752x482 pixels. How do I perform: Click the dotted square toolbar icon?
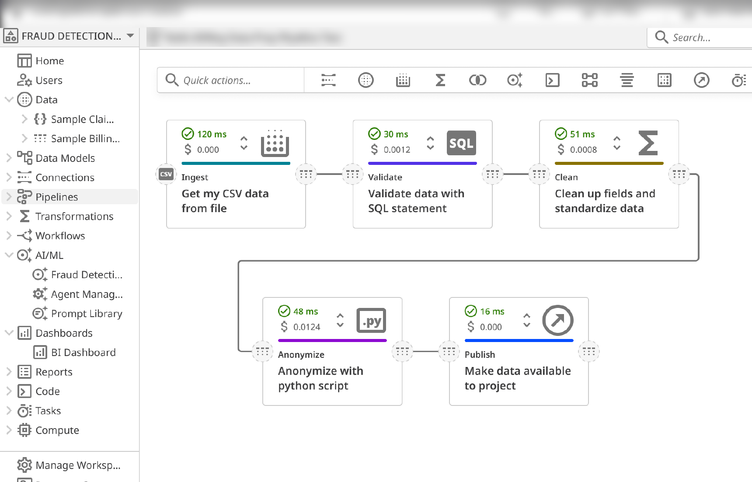(664, 80)
